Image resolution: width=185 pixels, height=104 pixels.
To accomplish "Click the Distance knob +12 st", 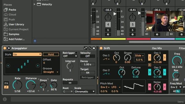I will (31, 85).
